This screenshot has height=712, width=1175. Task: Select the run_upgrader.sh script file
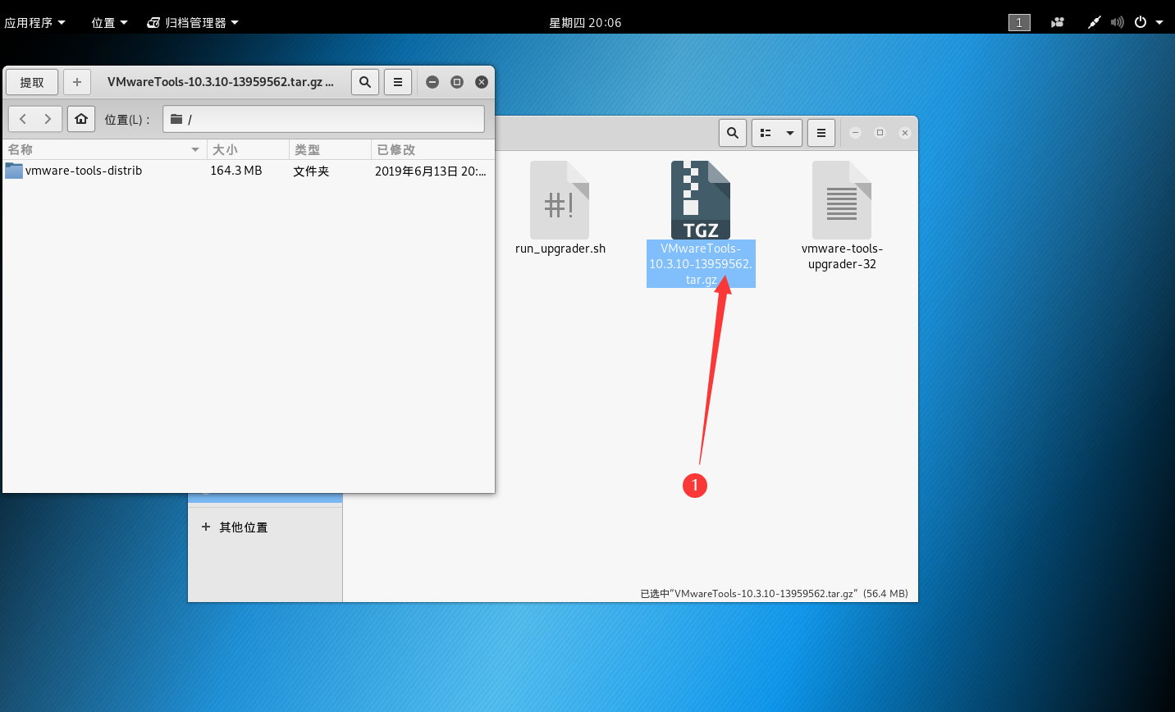pyautogui.click(x=560, y=208)
